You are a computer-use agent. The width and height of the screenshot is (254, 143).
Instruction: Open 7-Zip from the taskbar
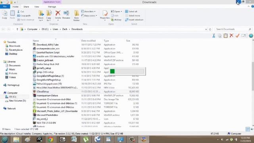point(62,139)
